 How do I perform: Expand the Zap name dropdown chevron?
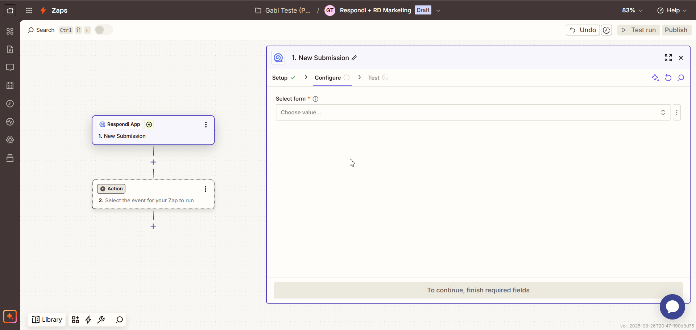point(438,10)
